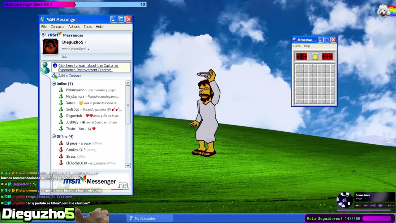This screenshot has height=223, width=396.
Task: Click Camilox1313's red offline icon
Action: pyautogui.click(x=61, y=150)
